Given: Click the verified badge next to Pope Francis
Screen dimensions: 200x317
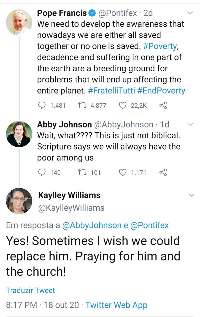Looking at the screenshot, I should [x=92, y=13].
